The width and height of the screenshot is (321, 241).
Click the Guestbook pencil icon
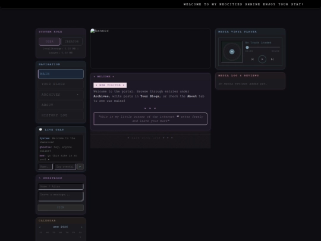point(40,178)
